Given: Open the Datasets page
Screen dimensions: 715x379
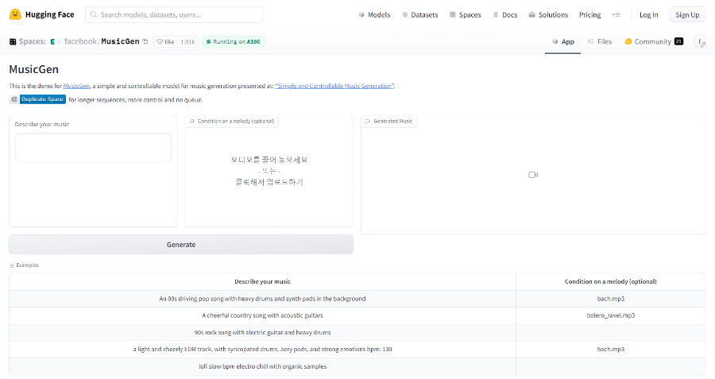Looking at the screenshot, I should [x=420, y=14].
